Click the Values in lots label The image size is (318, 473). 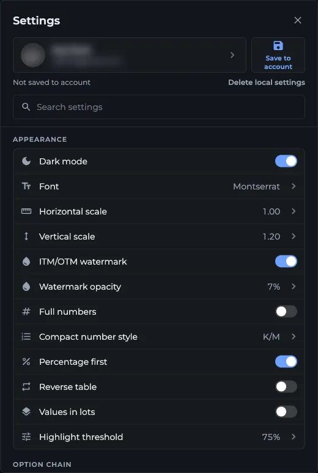pyautogui.click(x=67, y=412)
